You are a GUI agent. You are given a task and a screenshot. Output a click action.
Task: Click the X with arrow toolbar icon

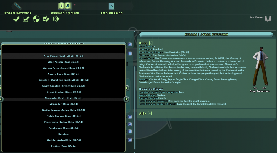[56, 19]
